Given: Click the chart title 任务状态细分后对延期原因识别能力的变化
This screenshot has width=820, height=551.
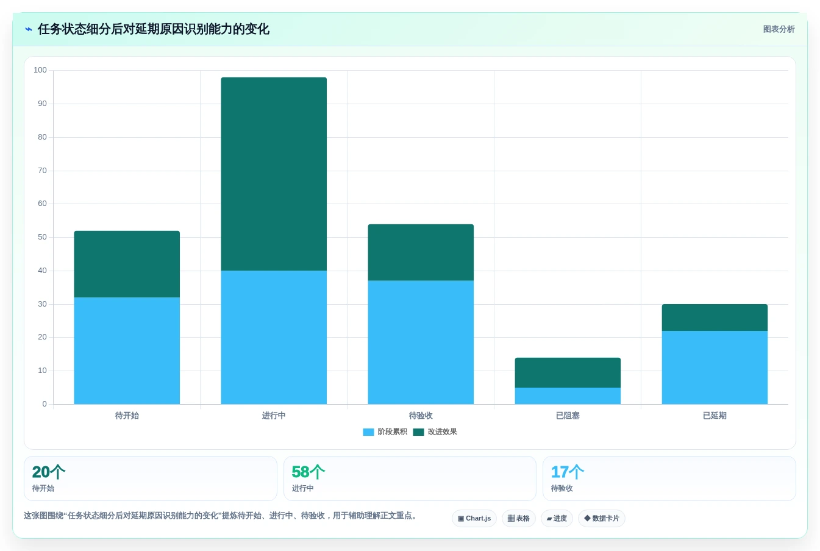Looking at the screenshot, I should tap(153, 29).
